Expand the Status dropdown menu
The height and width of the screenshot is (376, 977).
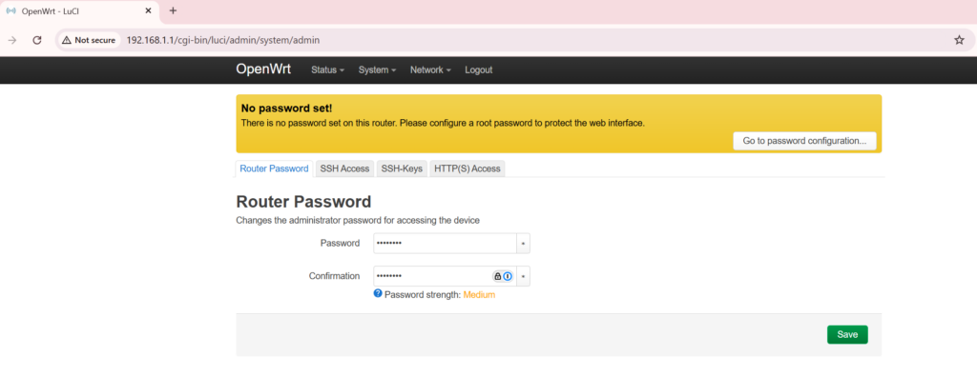(328, 70)
